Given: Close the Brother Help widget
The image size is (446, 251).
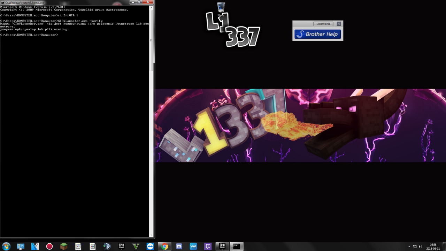Looking at the screenshot, I should tap(339, 24).
